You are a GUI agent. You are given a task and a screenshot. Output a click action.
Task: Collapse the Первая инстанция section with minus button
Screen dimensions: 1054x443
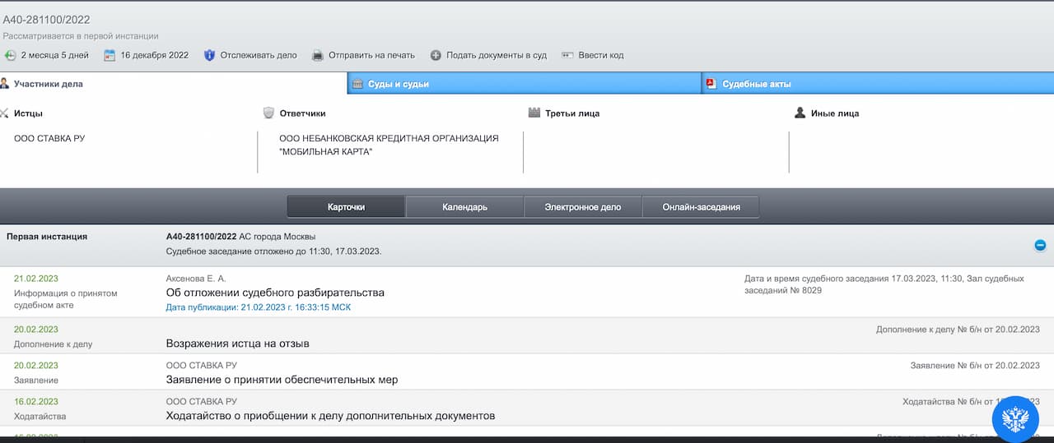point(1040,245)
